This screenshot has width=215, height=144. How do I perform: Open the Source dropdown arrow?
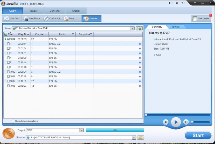(132, 28)
